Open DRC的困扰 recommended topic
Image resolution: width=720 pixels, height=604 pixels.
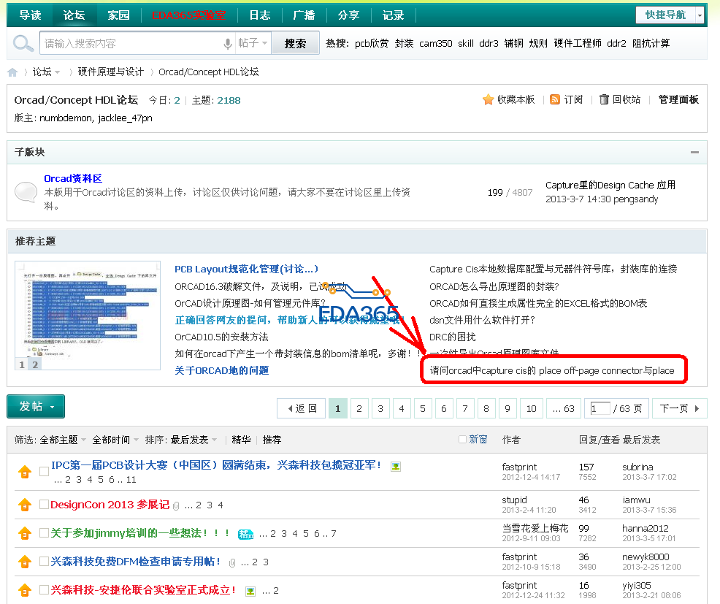[452, 337]
